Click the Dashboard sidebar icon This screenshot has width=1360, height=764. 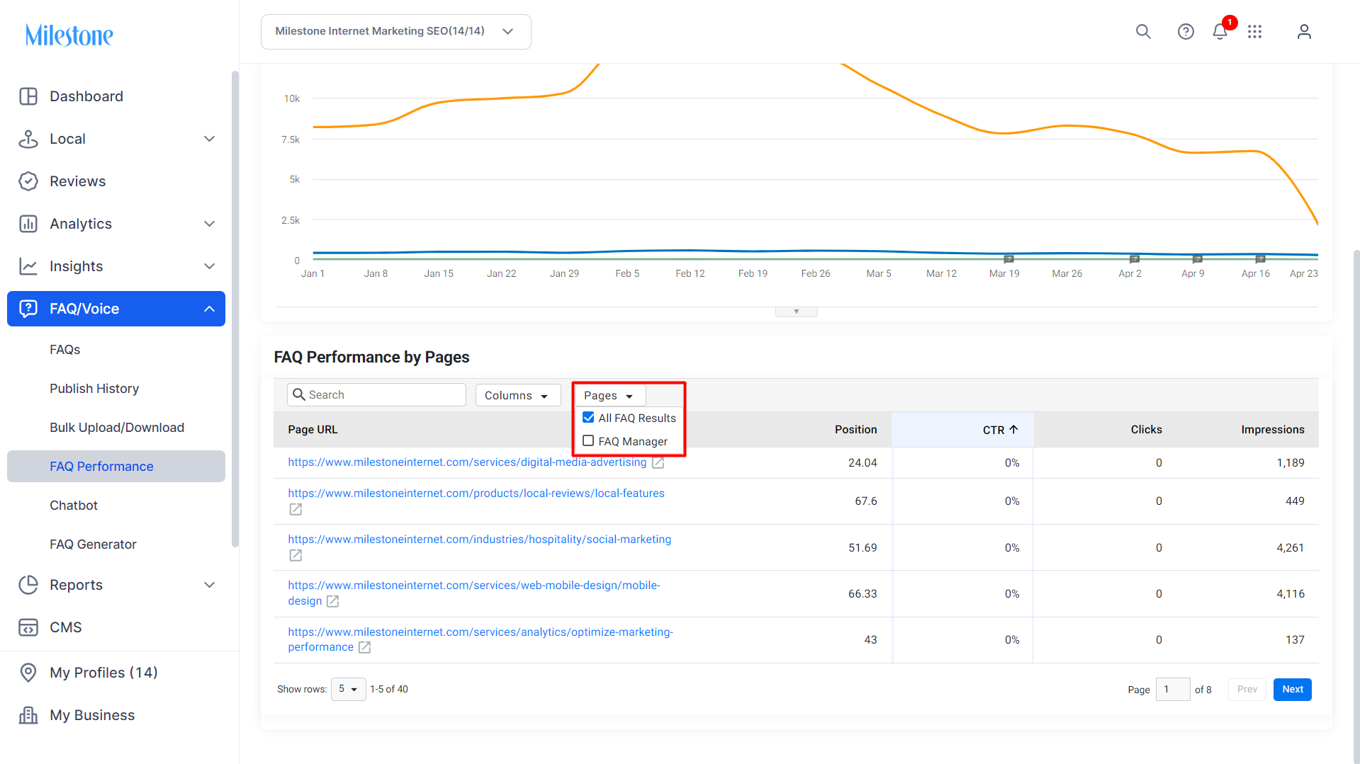click(28, 96)
